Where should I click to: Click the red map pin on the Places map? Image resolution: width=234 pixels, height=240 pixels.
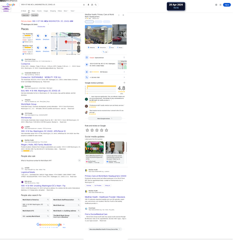coord(66,42)
